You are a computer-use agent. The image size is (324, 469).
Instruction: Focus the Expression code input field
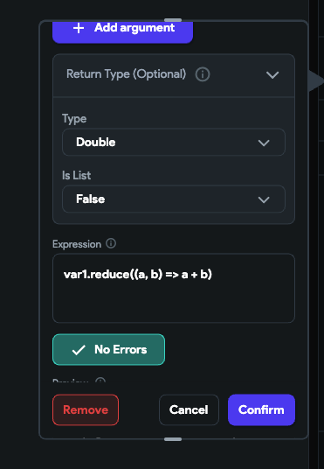174,288
